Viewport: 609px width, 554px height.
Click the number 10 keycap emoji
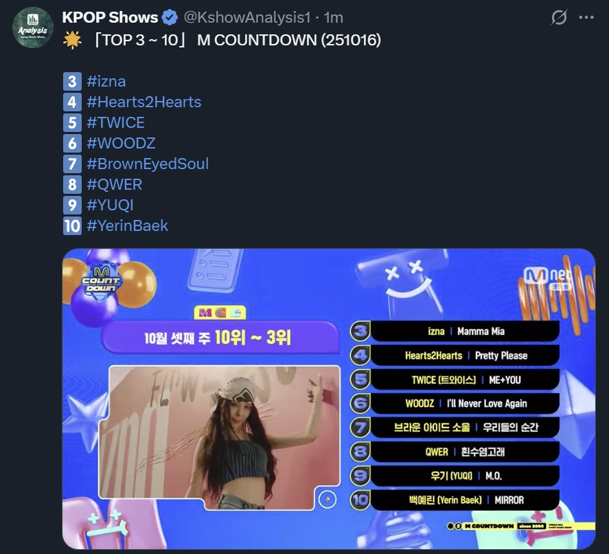[72, 226]
